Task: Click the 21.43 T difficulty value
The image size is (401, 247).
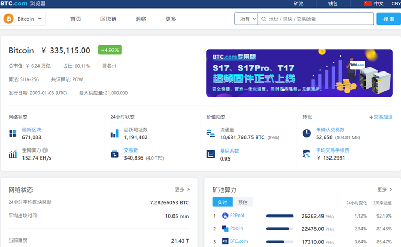Action: click(180, 241)
